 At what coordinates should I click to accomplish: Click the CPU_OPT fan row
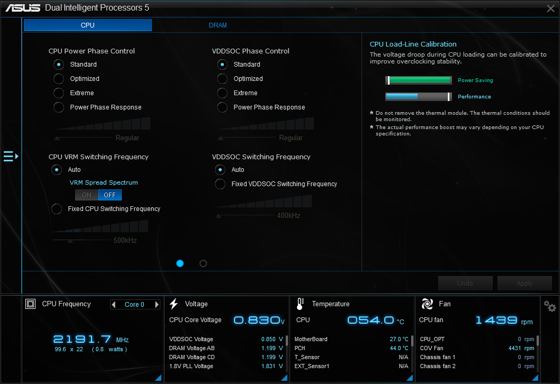click(x=477, y=340)
